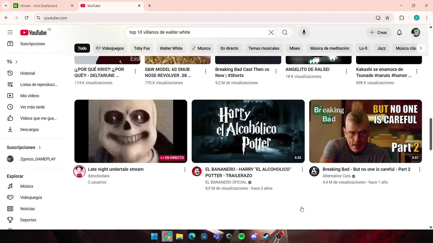Open more options for ANGELITO DE RALSEI
433x243 pixels.
coord(346,71)
